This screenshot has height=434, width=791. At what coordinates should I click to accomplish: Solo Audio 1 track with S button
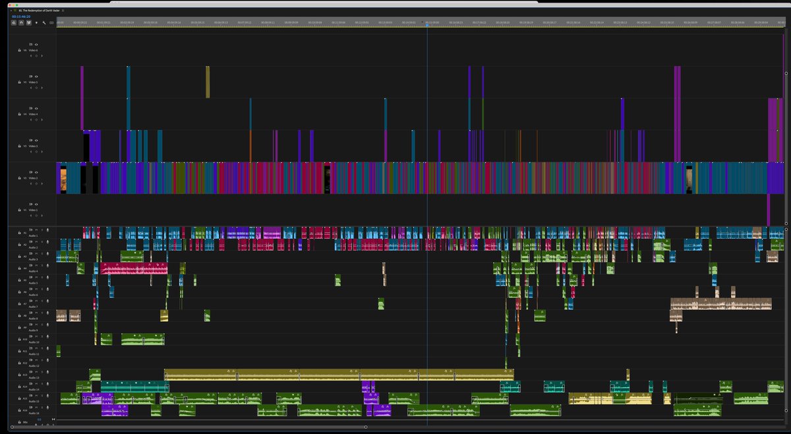(x=42, y=230)
